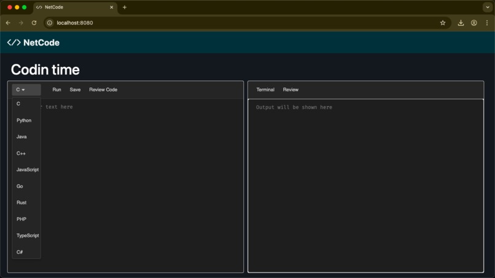Select C from language list
495x278 pixels.
(x=26, y=104)
